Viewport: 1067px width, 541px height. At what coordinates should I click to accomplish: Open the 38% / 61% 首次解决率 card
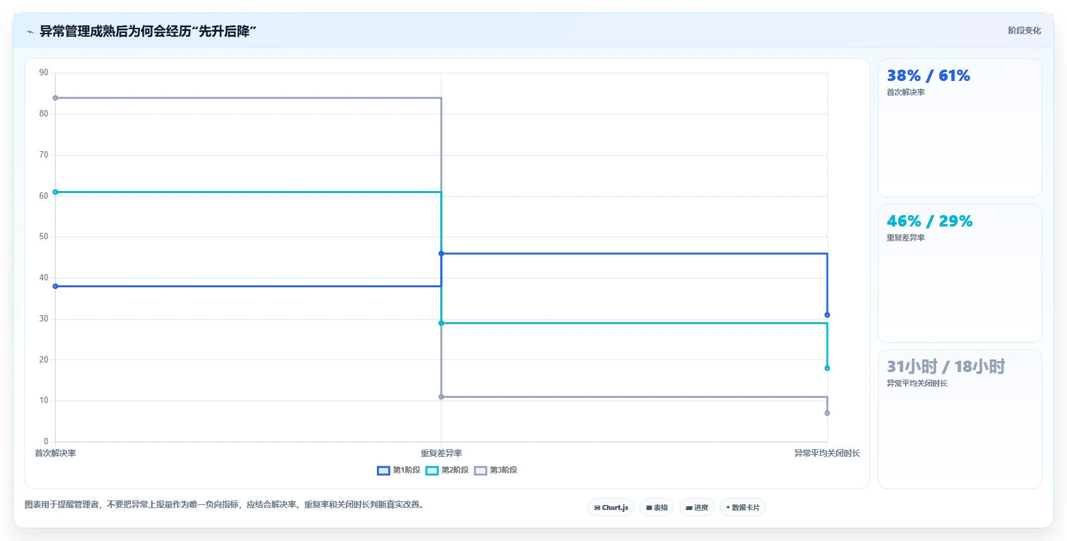pyautogui.click(x=959, y=128)
